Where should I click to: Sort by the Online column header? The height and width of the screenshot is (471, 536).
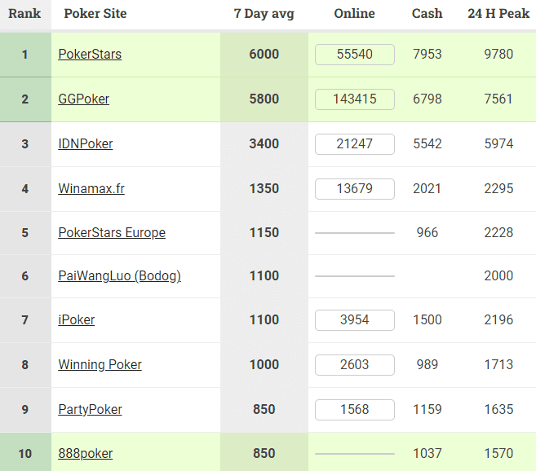[x=355, y=14]
